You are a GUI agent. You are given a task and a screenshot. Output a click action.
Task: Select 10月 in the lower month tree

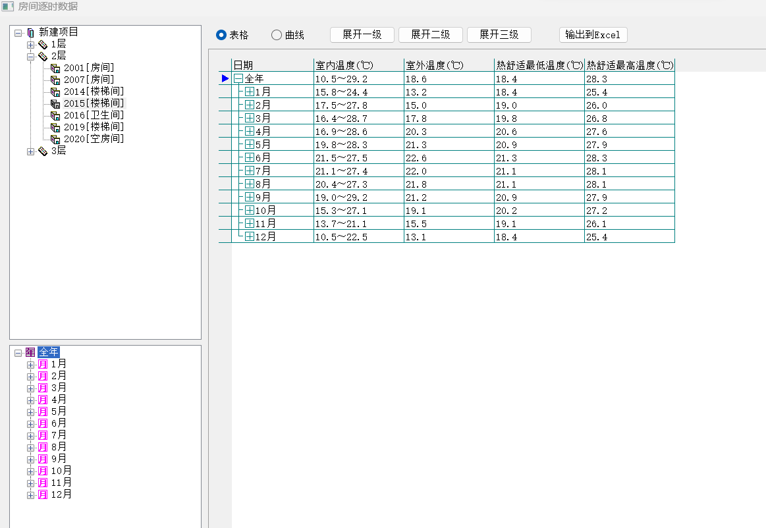[x=61, y=471]
